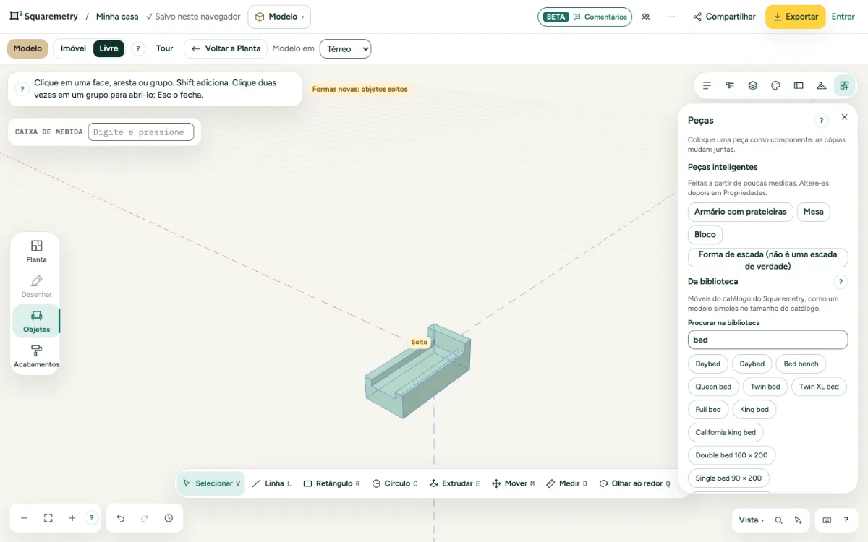
Task: Open the outliner tree panel icon
Action: pos(730,85)
